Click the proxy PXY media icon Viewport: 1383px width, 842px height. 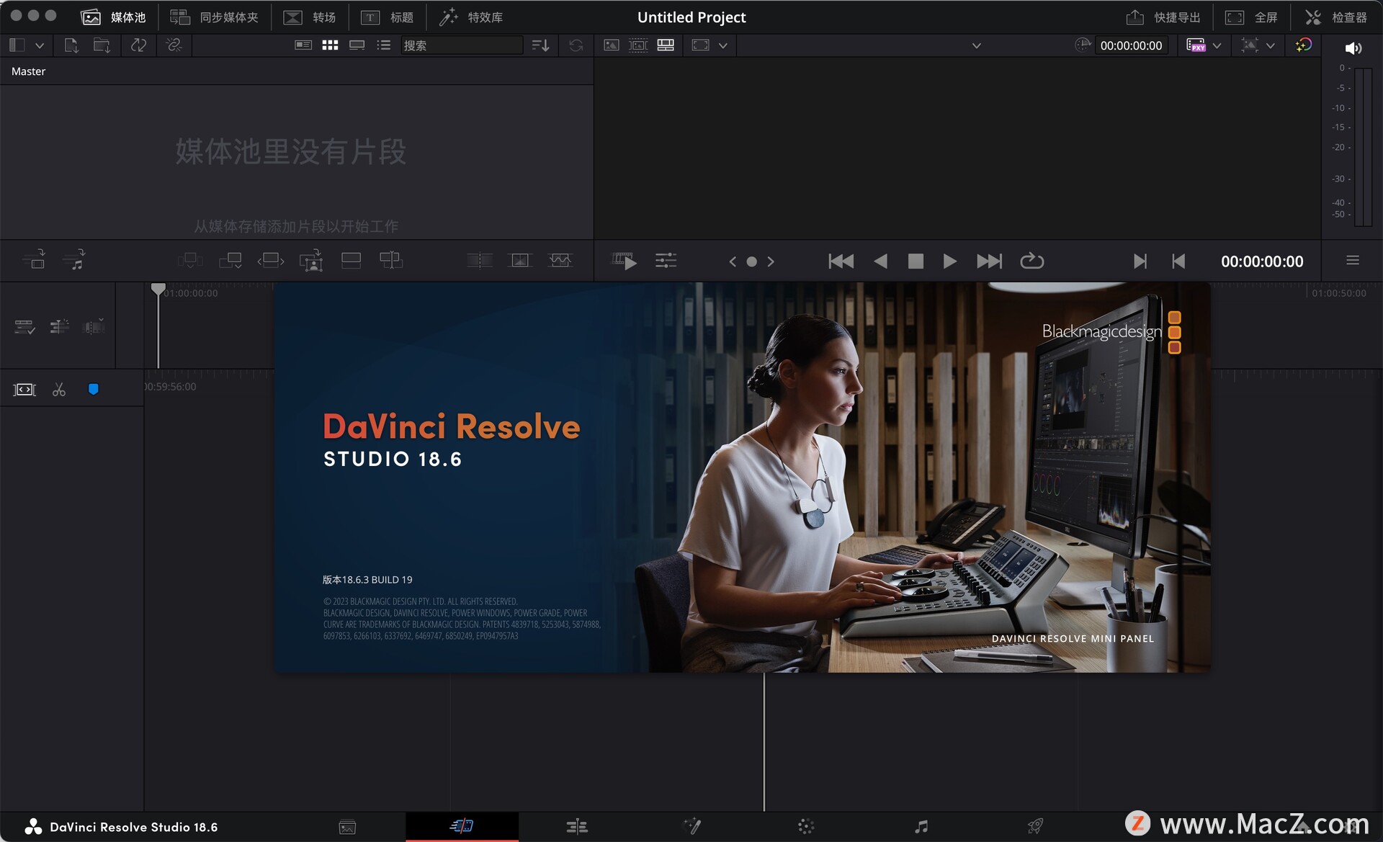coord(1196,45)
